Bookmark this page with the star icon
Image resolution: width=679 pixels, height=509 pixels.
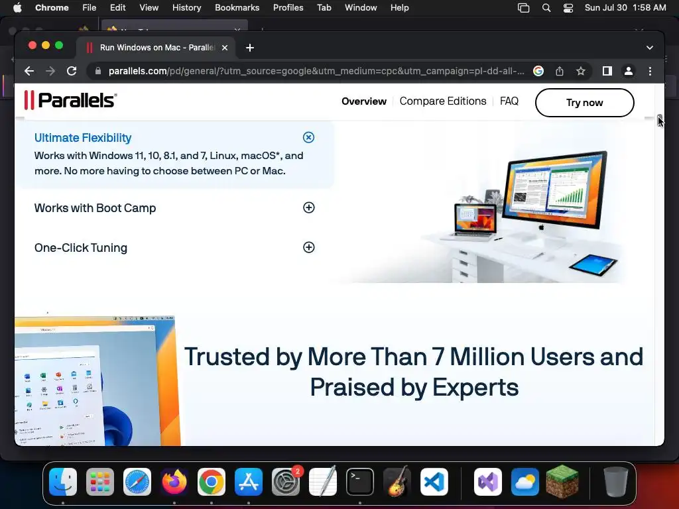click(x=581, y=71)
